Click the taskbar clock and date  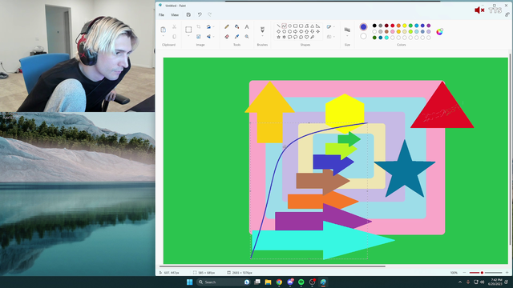pyautogui.click(x=495, y=282)
